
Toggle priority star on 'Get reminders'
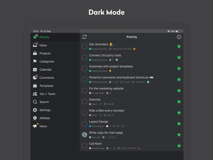pyautogui.click(x=179, y=46)
